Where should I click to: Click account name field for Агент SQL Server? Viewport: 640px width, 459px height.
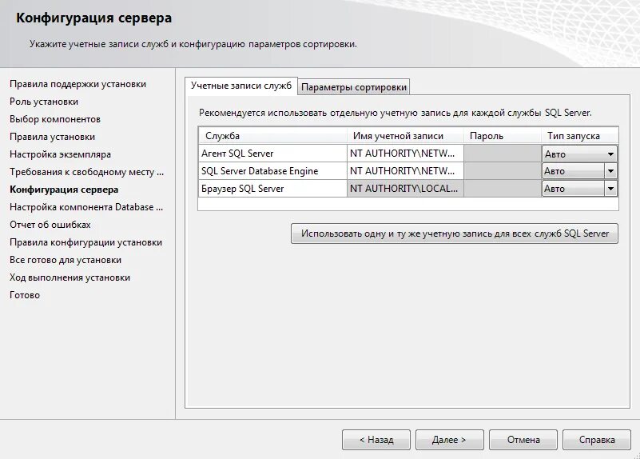click(x=405, y=154)
